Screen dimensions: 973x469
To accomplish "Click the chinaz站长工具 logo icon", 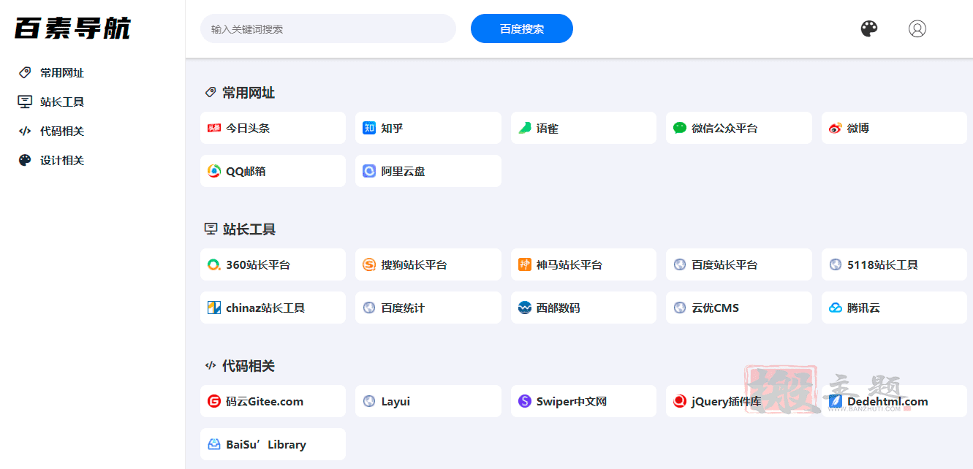I will [x=214, y=308].
